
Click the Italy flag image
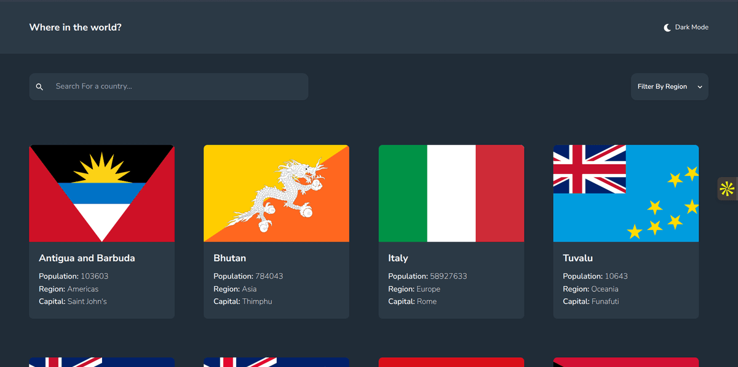pyautogui.click(x=451, y=192)
